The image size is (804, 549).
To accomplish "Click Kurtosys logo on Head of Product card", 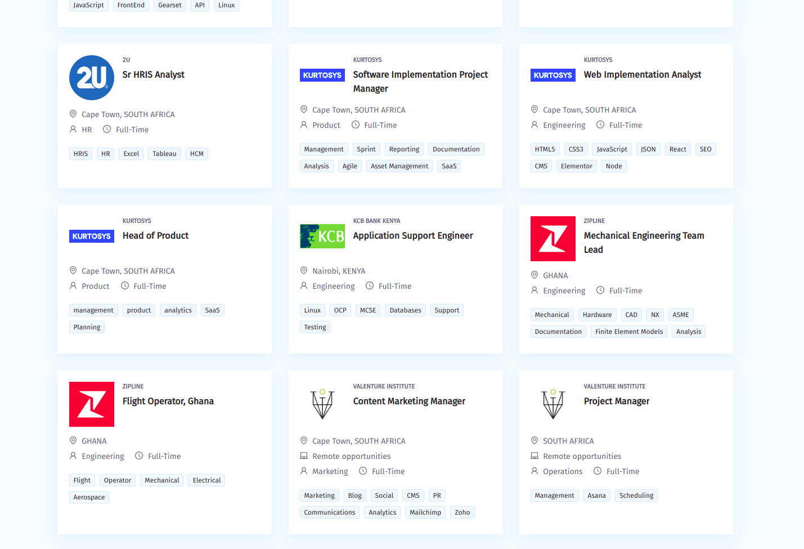I will coord(92,236).
